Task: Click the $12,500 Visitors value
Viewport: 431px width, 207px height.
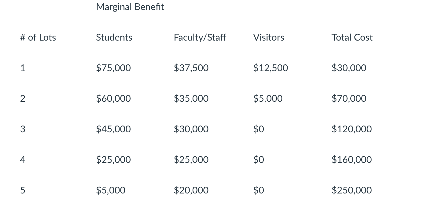Action: click(271, 68)
